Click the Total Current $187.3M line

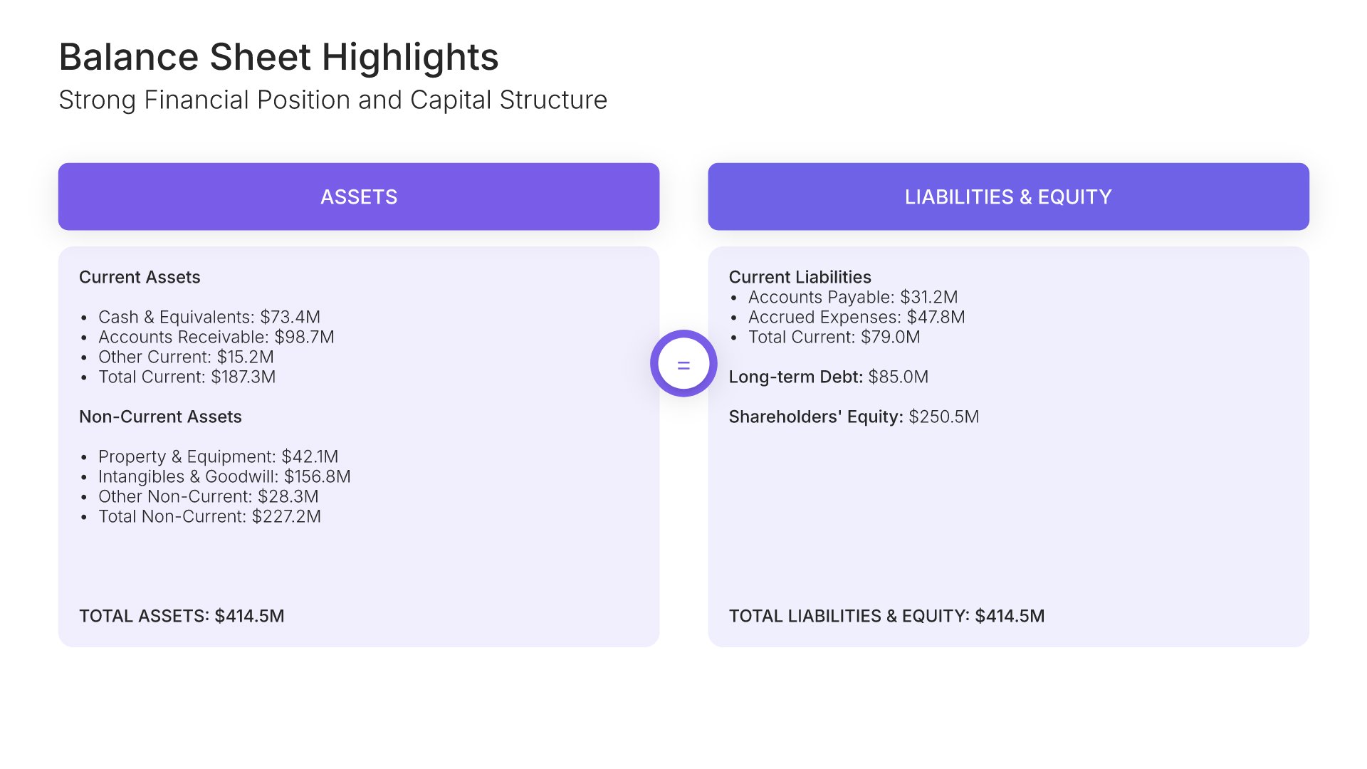pos(187,377)
